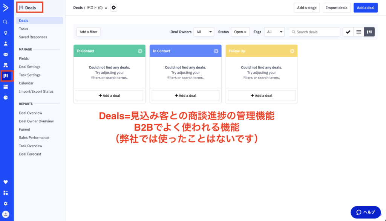This screenshot has height=221, width=386.
Task: Click the ActiveCampaign logo icon
Action: [5, 8]
